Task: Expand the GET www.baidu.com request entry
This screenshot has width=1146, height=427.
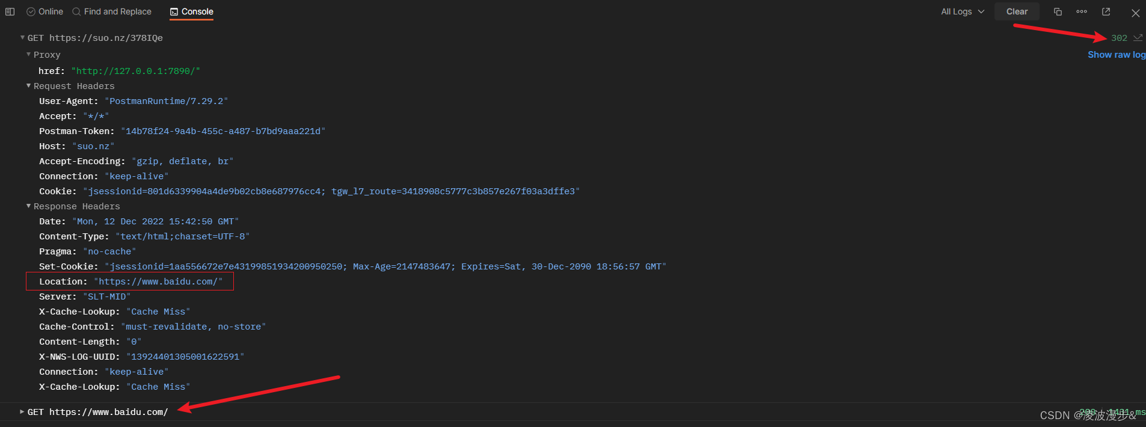Action: coord(22,412)
